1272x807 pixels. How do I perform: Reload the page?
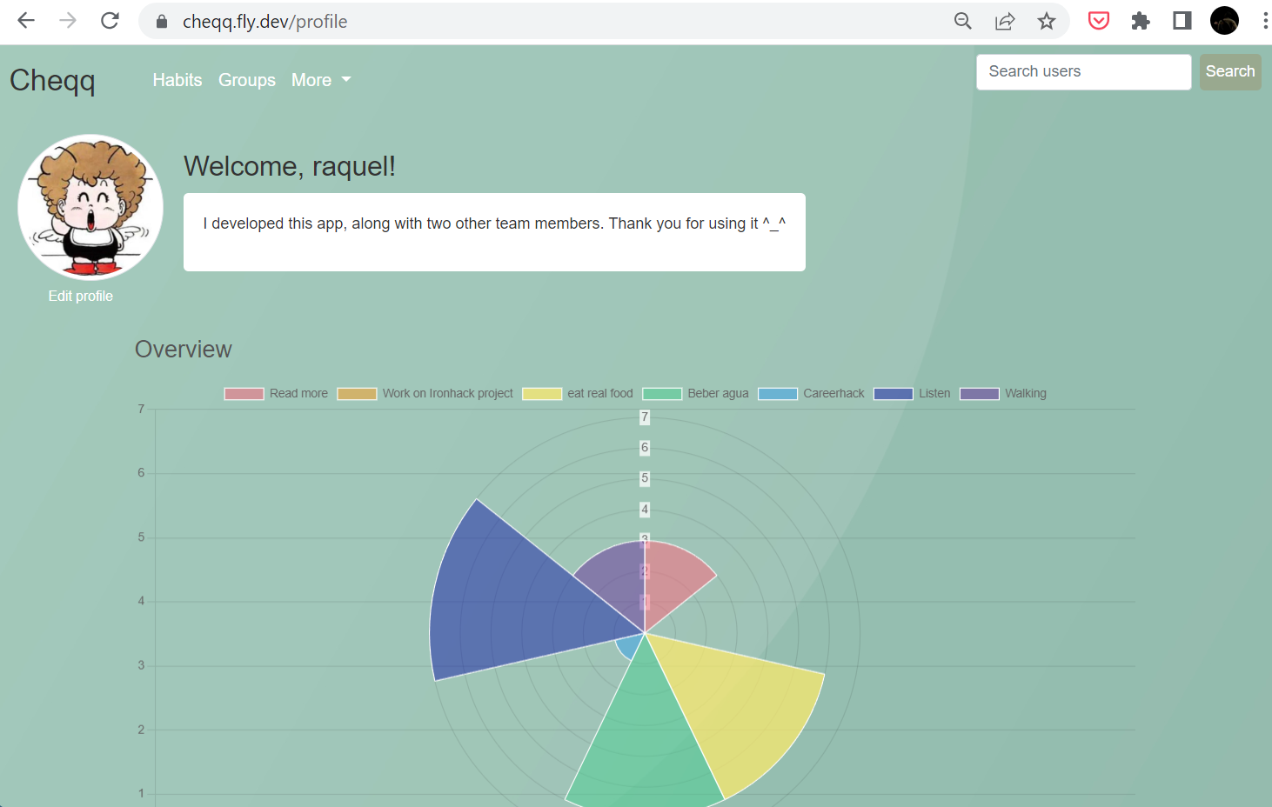(110, 20)
